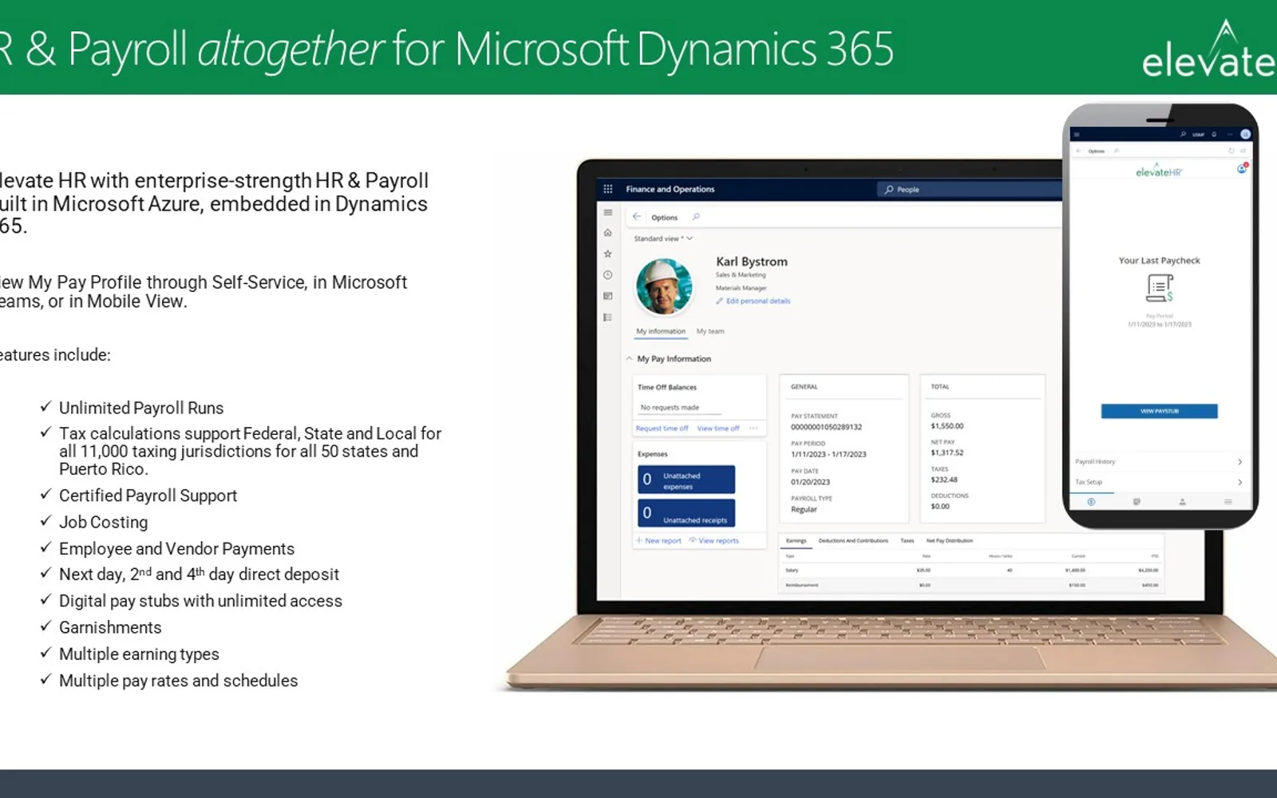Click the search icon next to Options
1277x798 pixels.
pos(696,217)
